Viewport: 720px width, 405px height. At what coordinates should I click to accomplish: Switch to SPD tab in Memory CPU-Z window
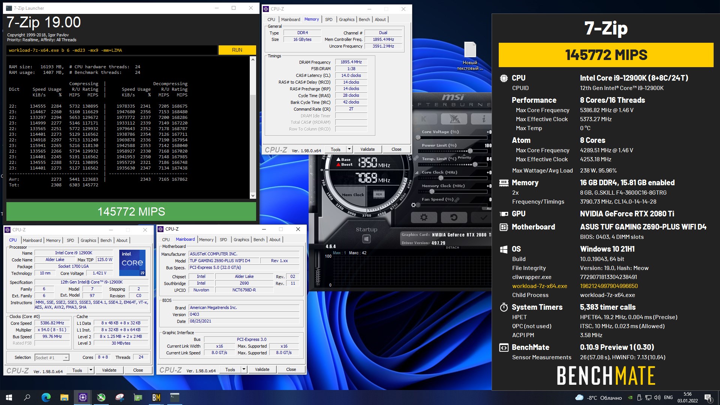[328, 19]
